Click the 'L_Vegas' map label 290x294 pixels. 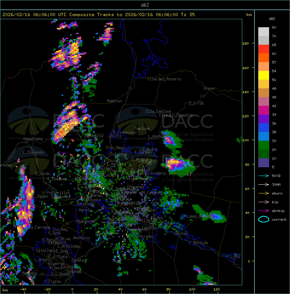pyautogui.click(x=40, y=196)
